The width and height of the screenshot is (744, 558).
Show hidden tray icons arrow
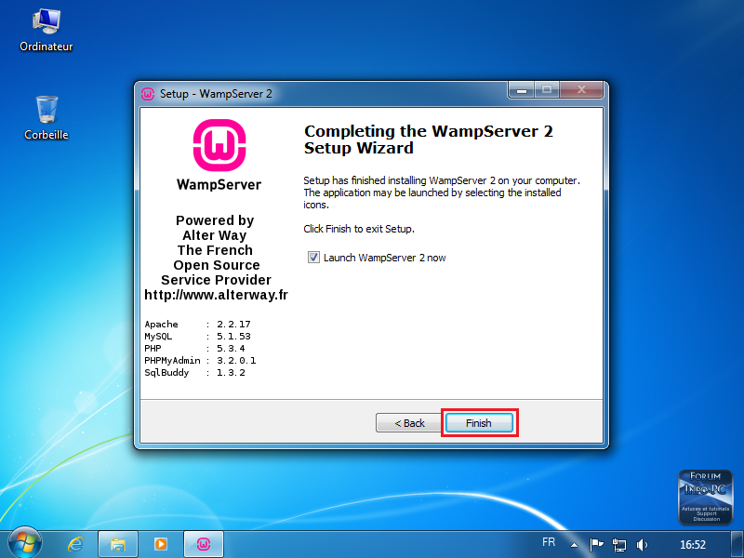click(574, 545)
